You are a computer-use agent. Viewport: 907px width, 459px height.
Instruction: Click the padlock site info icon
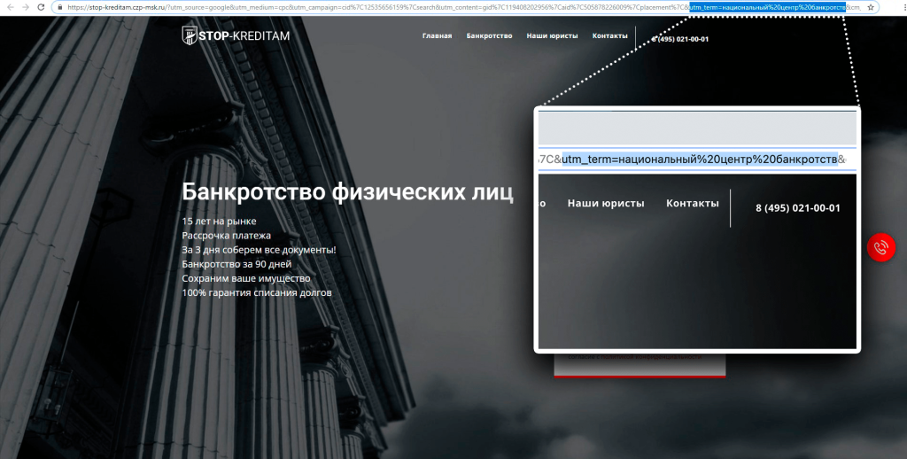coord(59,7)
